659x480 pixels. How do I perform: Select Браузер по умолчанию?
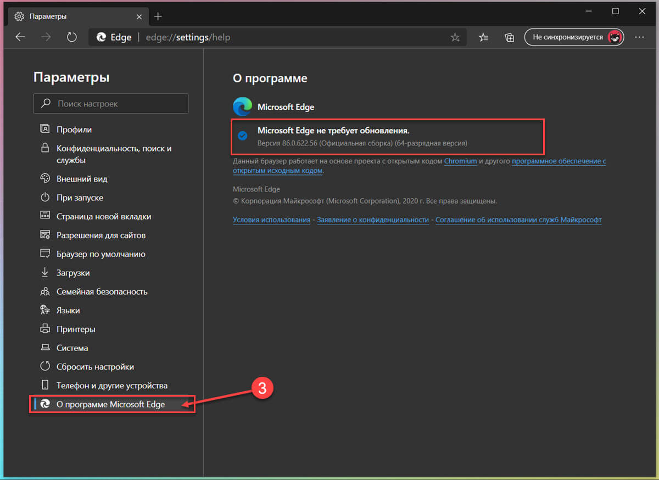point(101,254)
